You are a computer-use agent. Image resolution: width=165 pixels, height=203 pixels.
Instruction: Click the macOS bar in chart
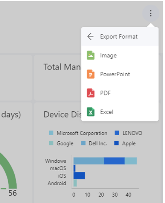pos(75,168)
